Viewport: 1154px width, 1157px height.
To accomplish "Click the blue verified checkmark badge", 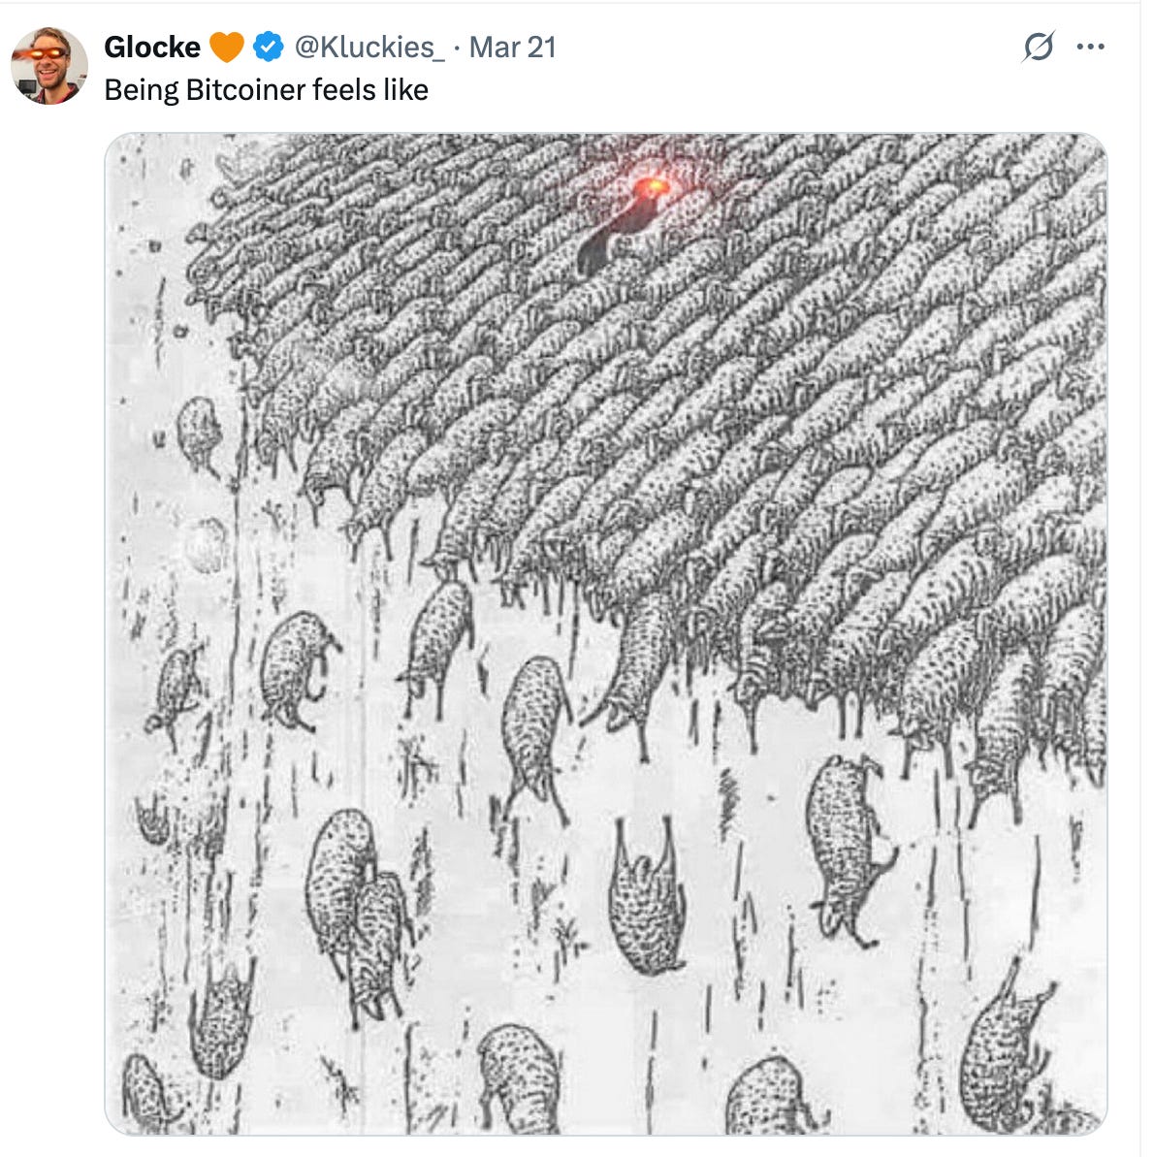I will coord(268,47).
